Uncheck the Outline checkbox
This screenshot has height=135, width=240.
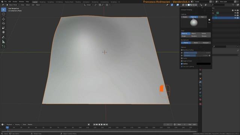point(182,64)
